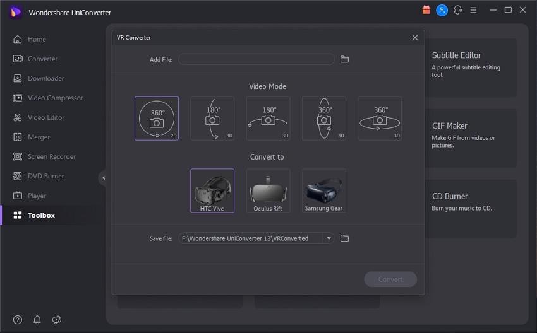Expand the Save file path dropdown
The height and width of the screenshot is (333, 537).
(329, 238)
